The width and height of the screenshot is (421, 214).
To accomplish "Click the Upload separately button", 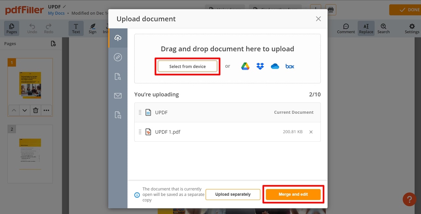I will click(x=233, y=194).
